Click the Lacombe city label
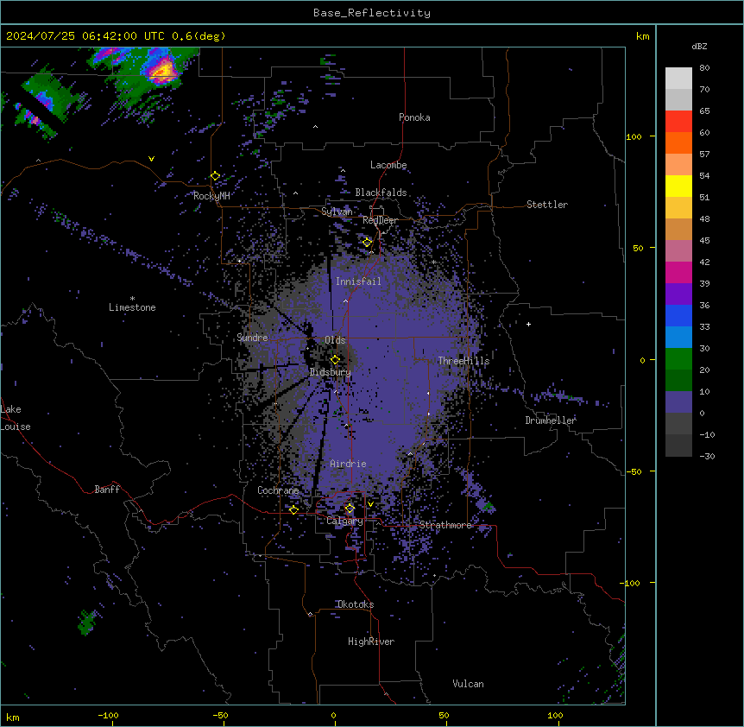Image resolution: width=744 pixels, height=727 pixels. coord(388,165)
